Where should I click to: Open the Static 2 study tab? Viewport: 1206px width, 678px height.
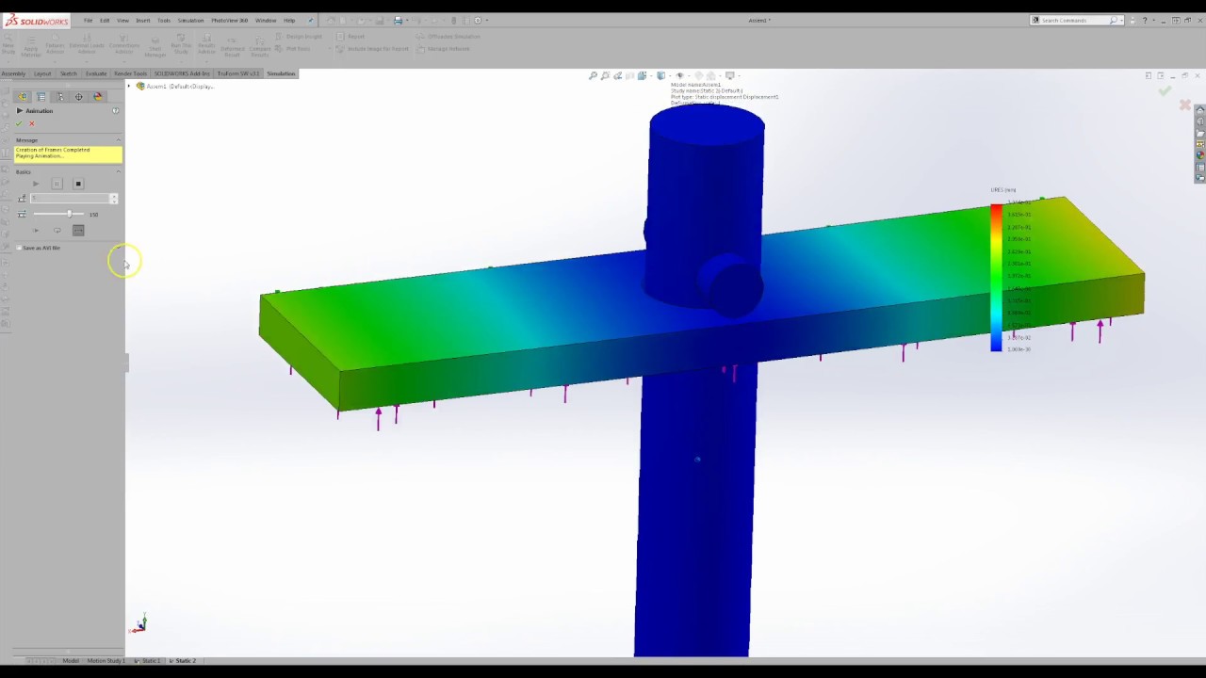tap(185, 661)
